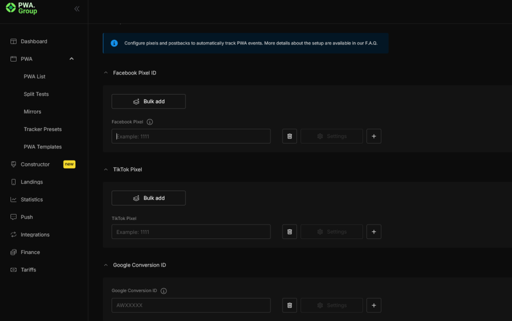The image size is (512, 321).
Task: Add another Google Conversion ID with plus
Action: tap(374, 305)
